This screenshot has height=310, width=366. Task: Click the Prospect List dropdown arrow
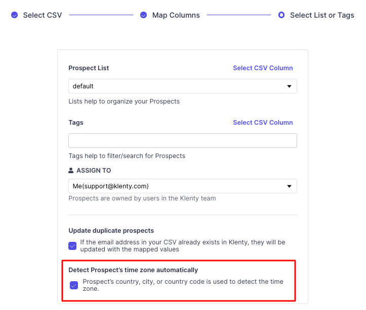[289, 86]
